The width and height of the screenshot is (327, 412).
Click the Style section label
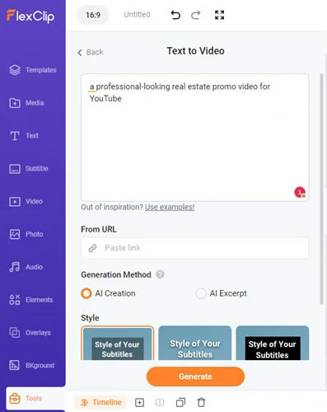pos(90,318)
